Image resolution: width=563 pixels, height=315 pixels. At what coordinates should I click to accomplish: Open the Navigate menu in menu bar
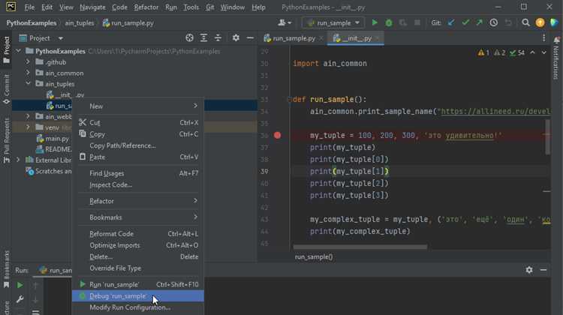[x=92, y=7]
